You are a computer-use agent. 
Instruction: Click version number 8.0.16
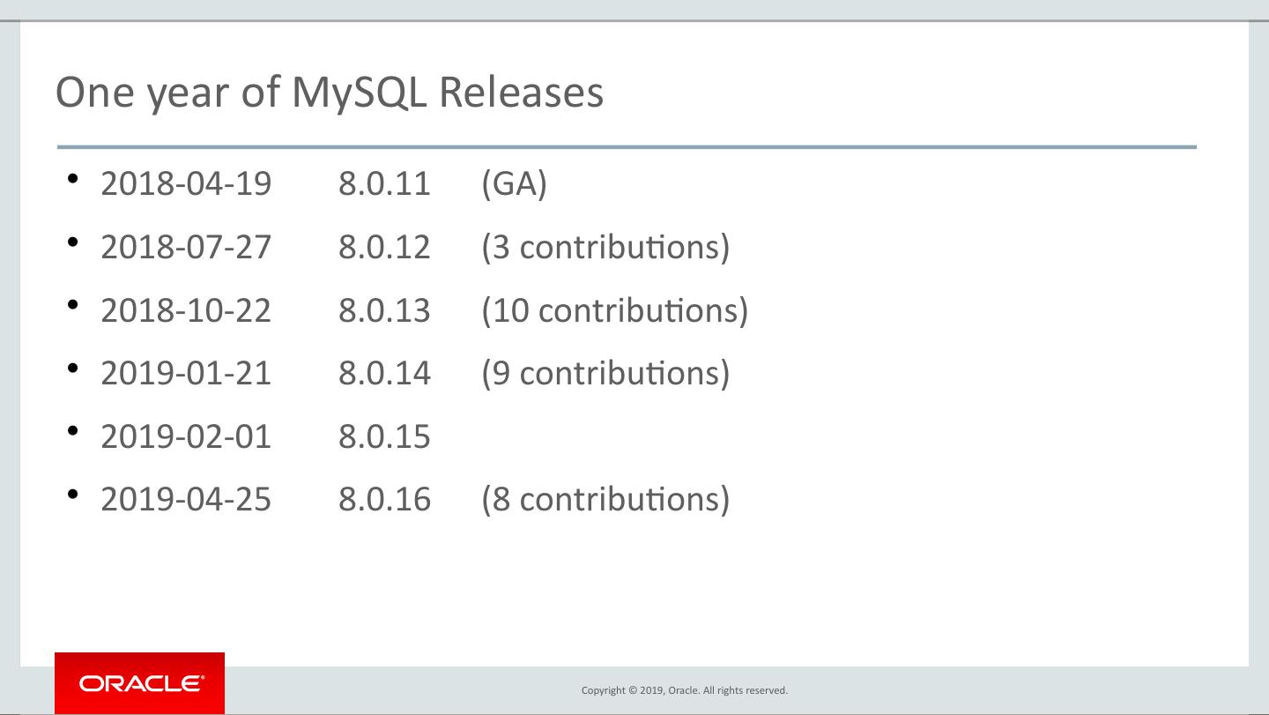tap(384, 500)
